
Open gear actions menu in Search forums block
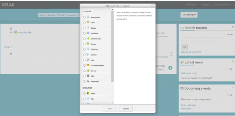pyautogui.click(x=232, y=35)
